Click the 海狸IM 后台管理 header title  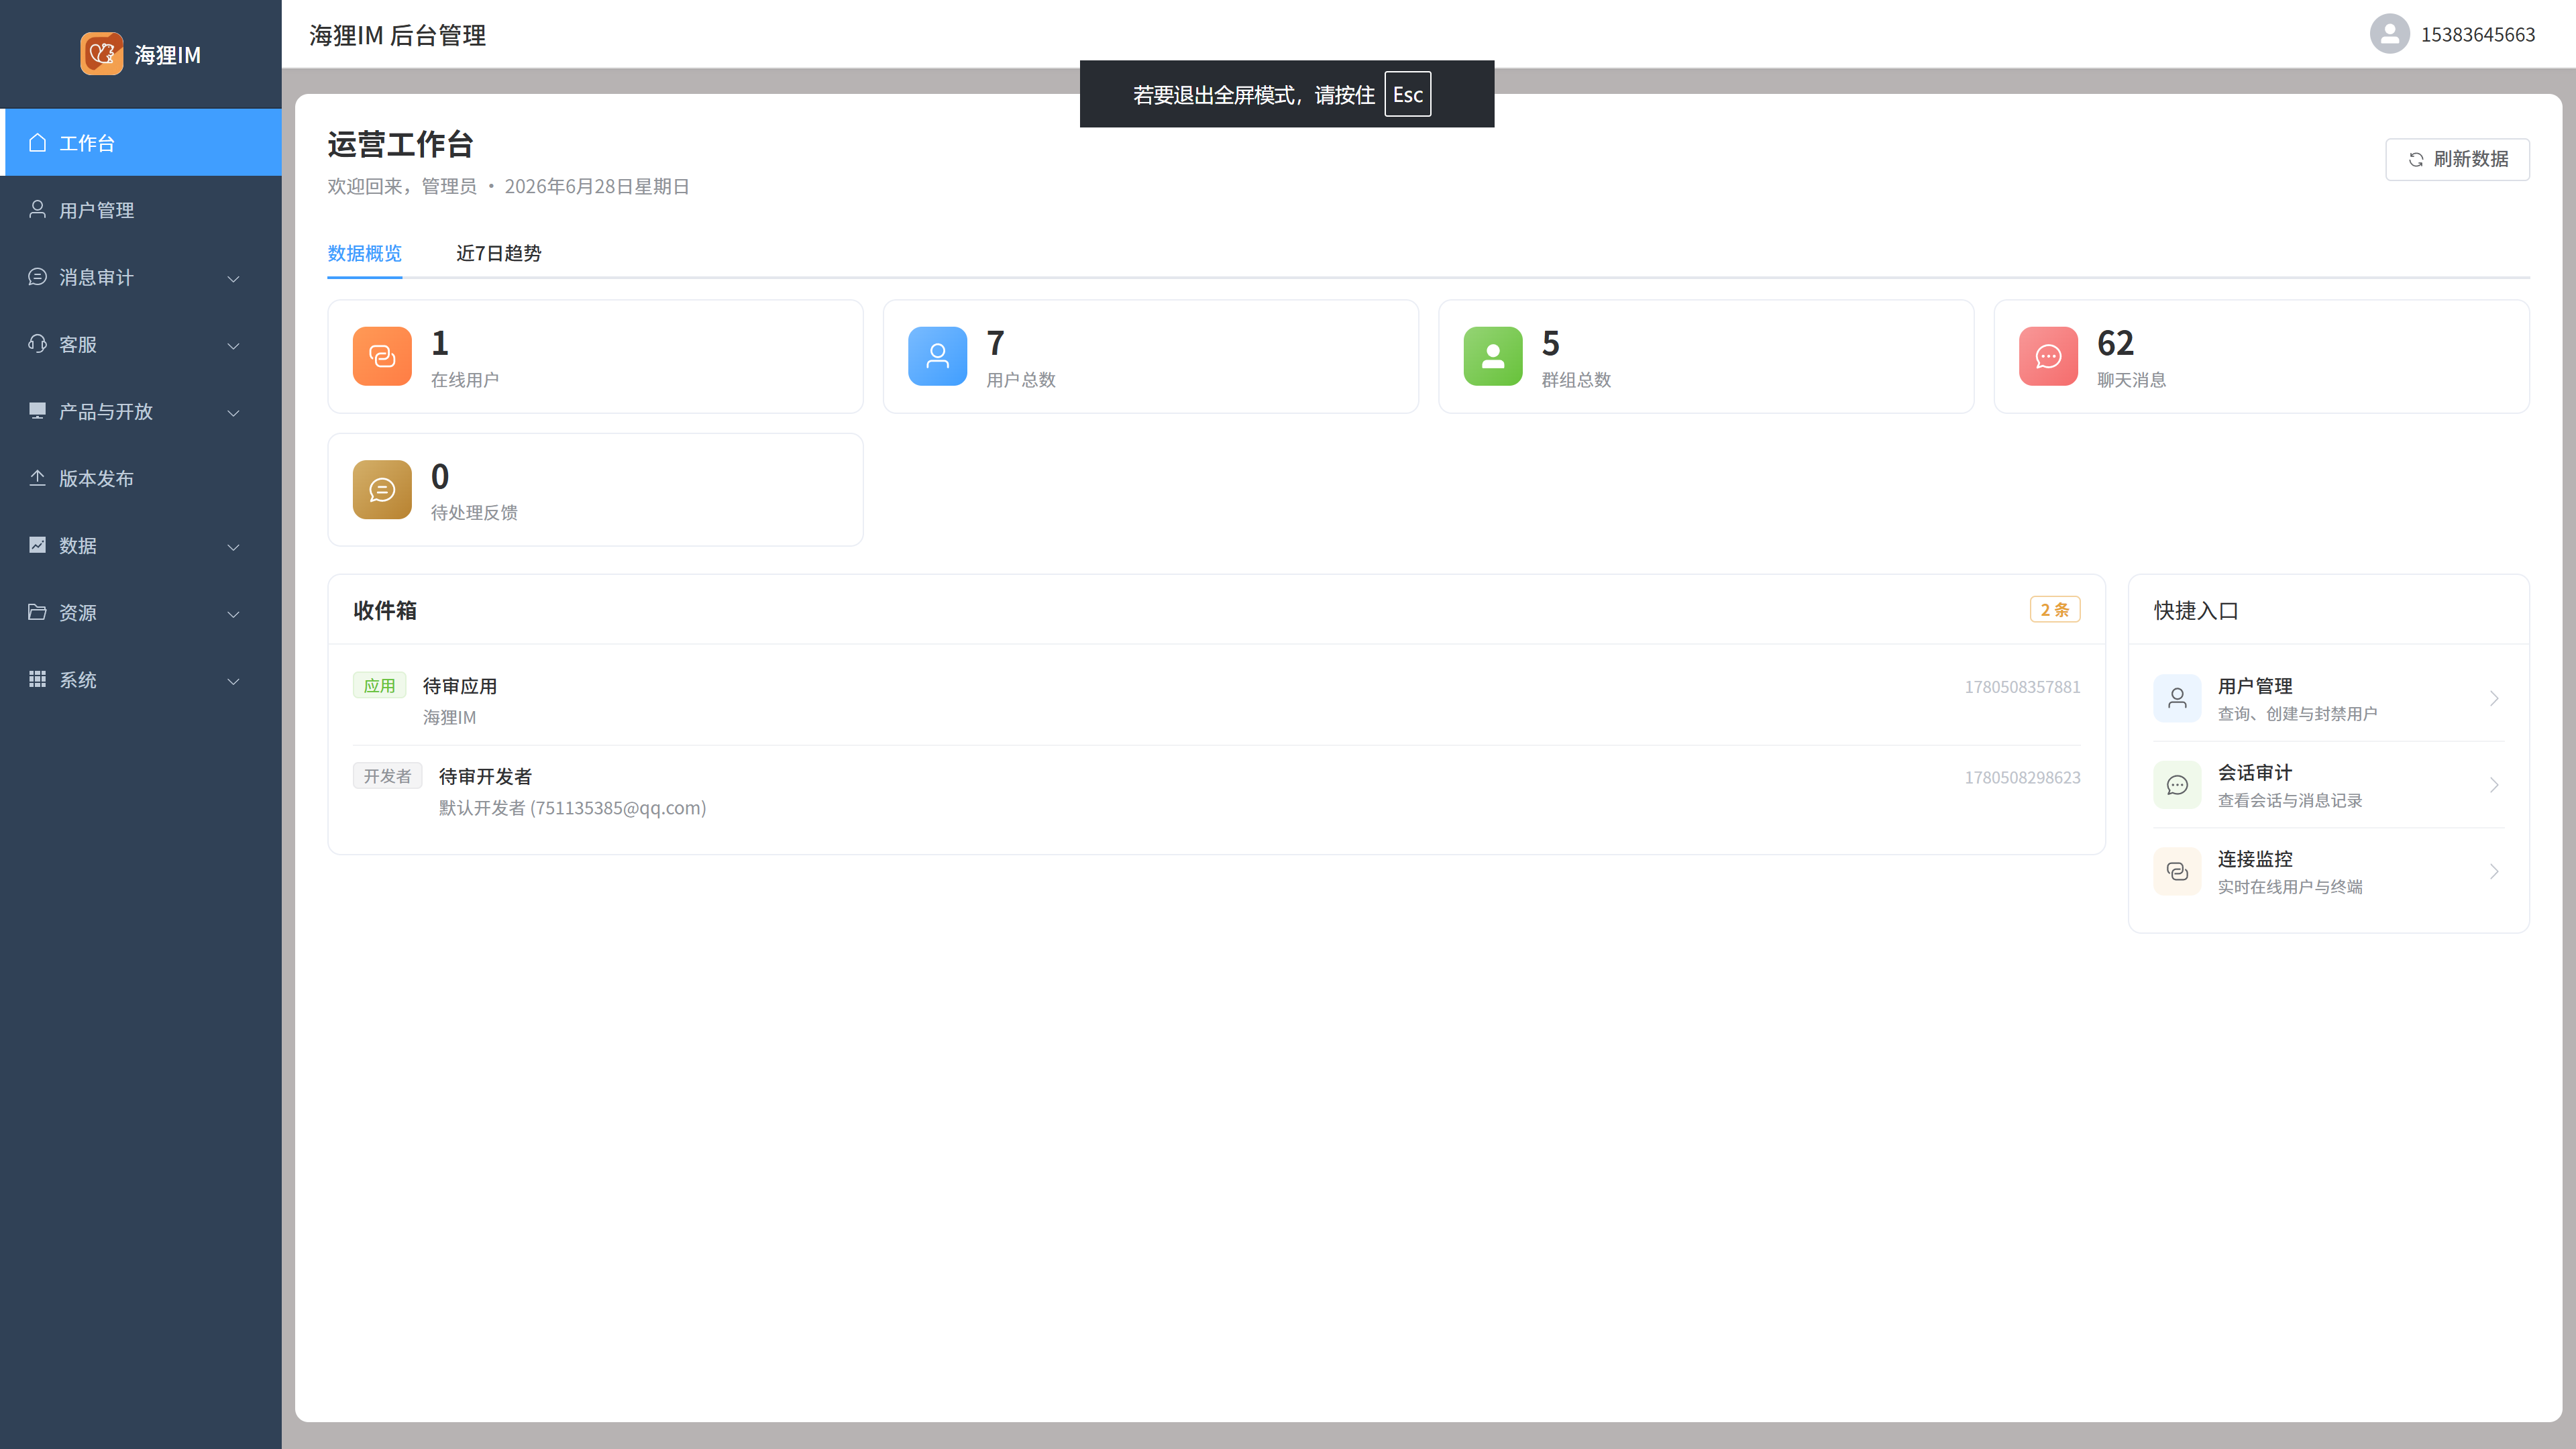397,35
